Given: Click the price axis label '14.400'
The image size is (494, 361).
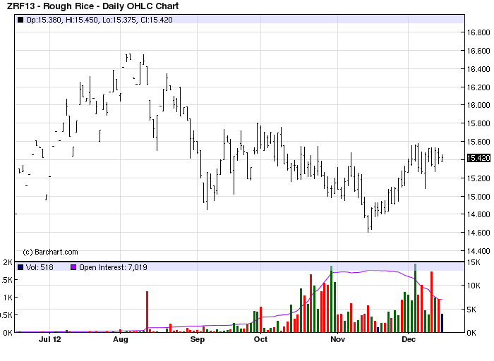Looking at the screenshot, I should [x=478, y=251].
